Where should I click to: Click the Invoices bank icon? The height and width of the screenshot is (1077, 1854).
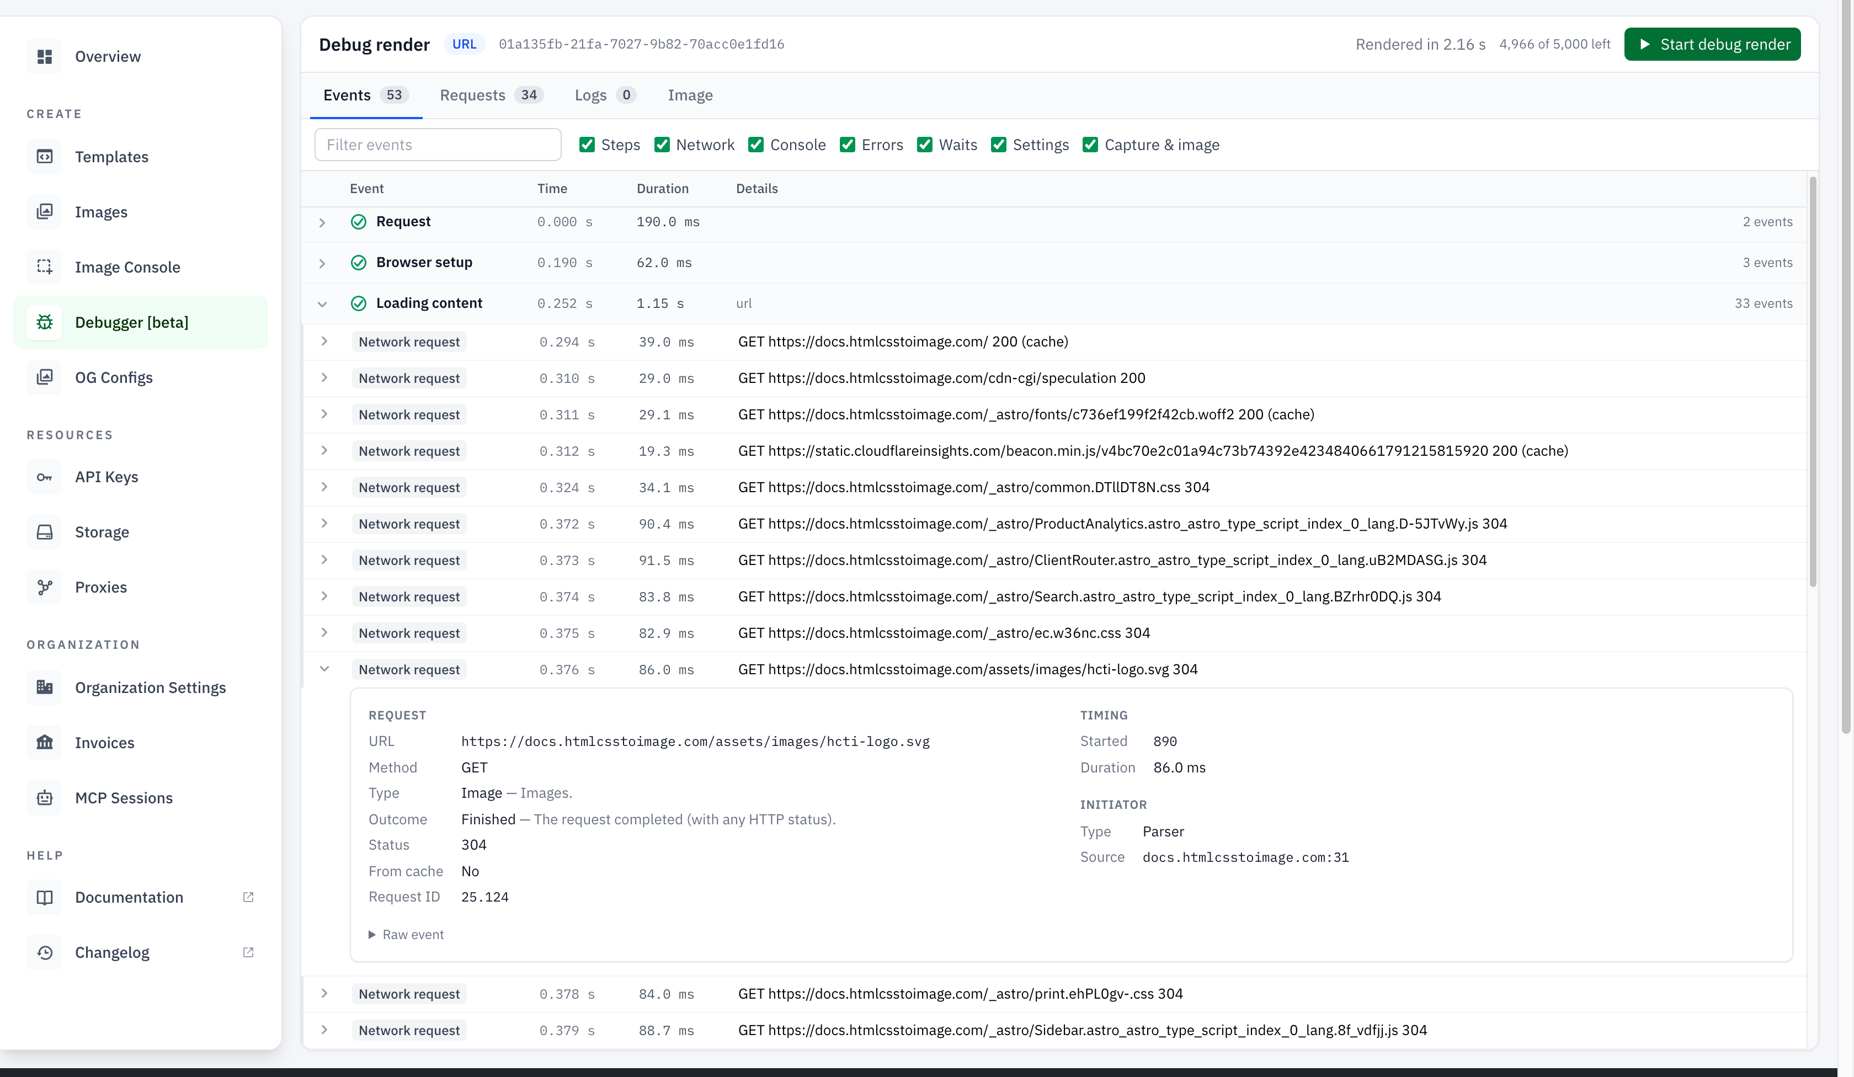coord(45,742)
